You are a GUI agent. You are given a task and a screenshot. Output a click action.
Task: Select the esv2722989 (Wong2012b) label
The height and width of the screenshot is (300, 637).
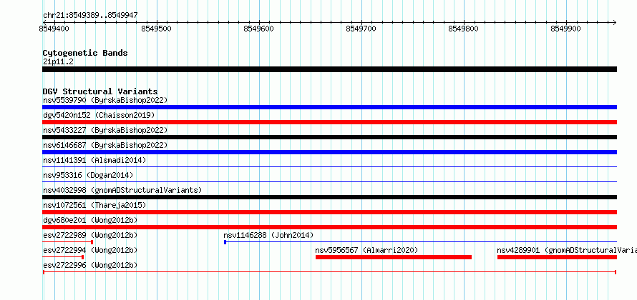90,235
